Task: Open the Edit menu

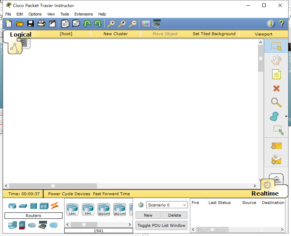Action: pyautogui.click(x=20, y=14)
